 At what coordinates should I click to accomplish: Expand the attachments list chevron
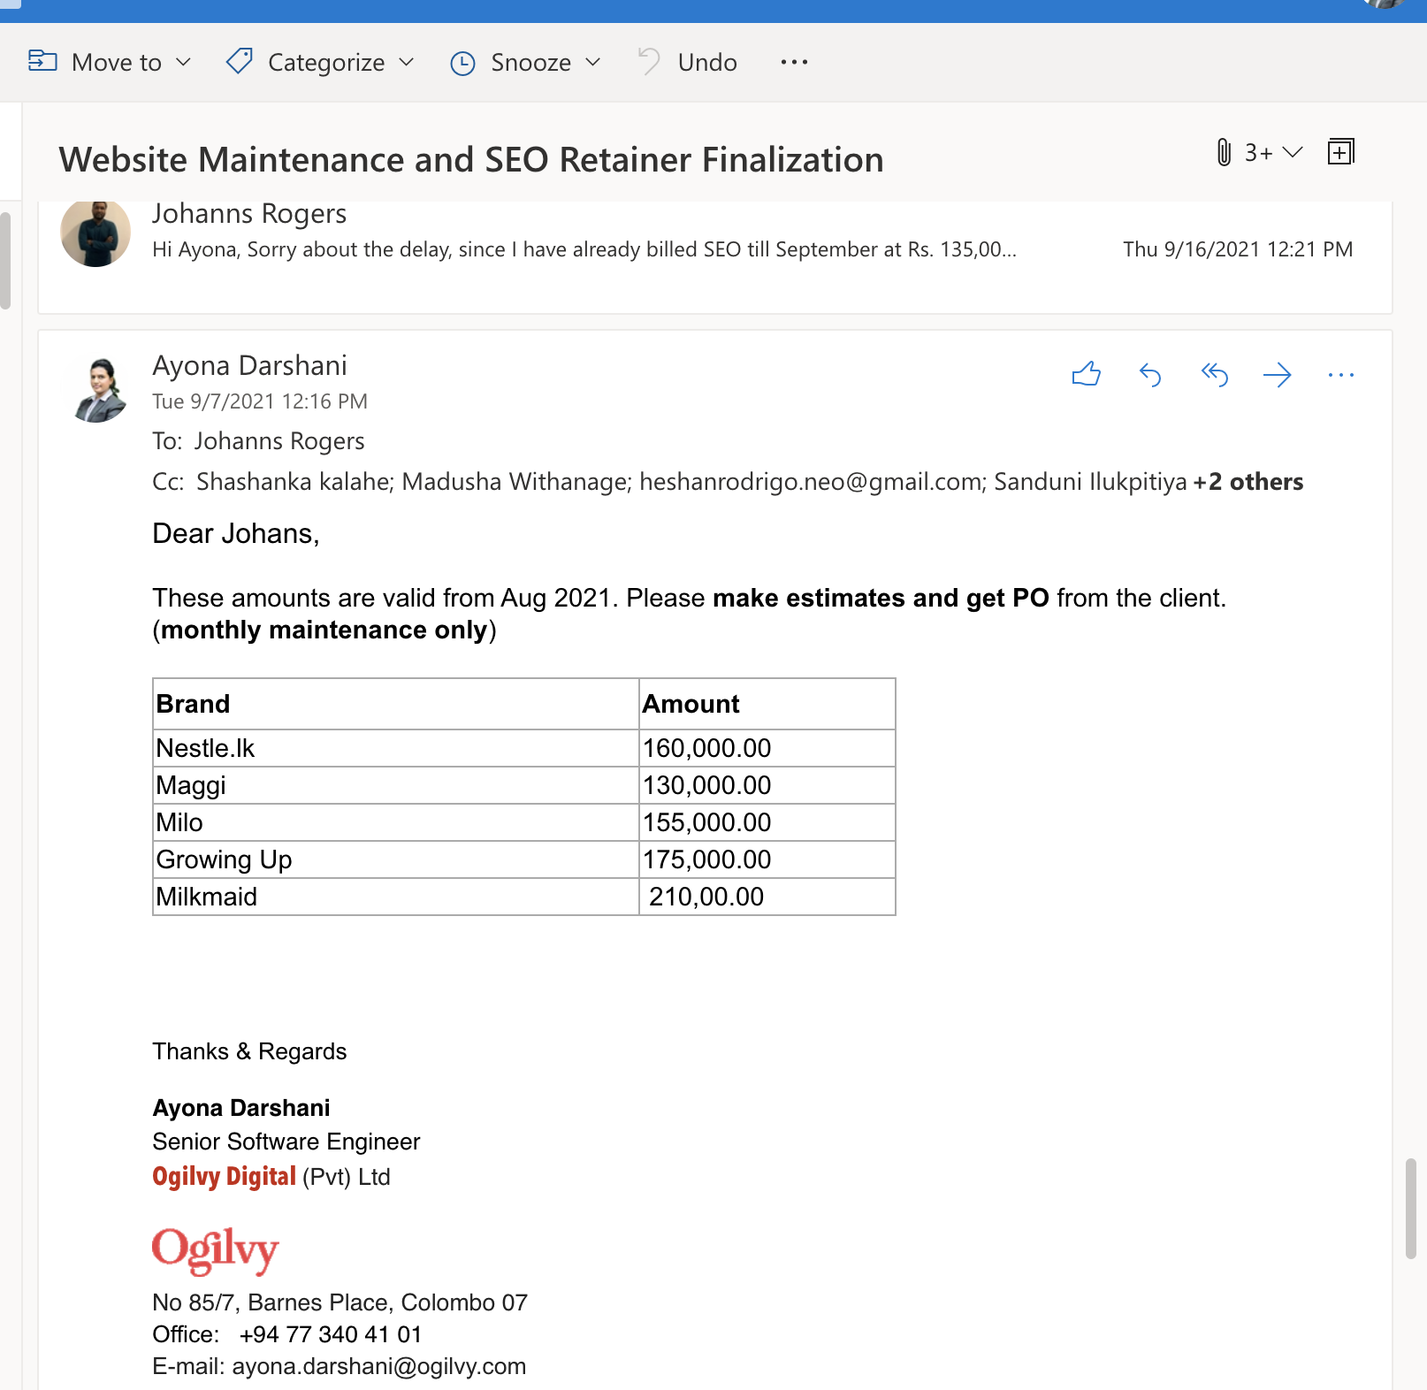[1293, 152]
